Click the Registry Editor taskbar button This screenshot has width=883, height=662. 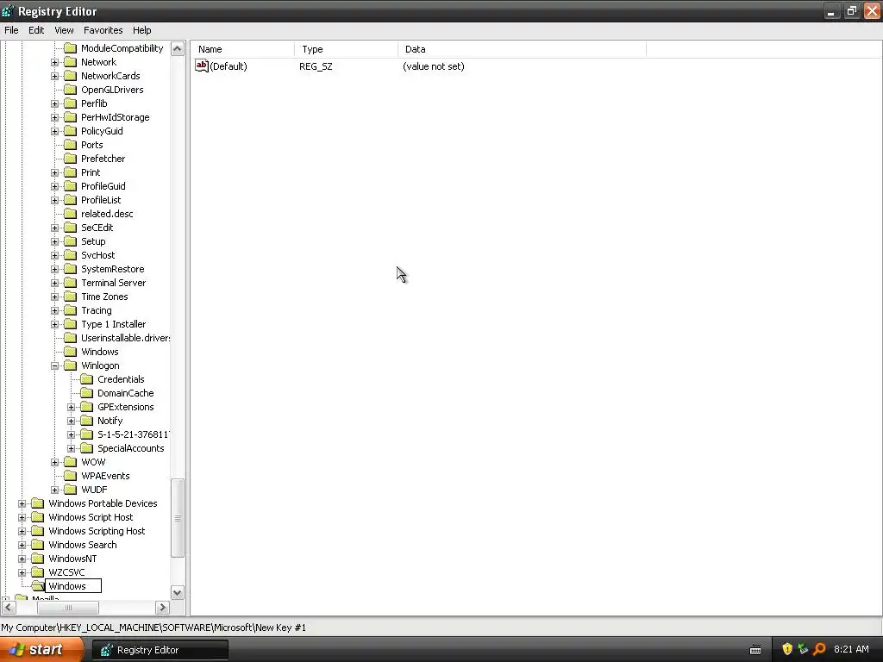point(160,650)
